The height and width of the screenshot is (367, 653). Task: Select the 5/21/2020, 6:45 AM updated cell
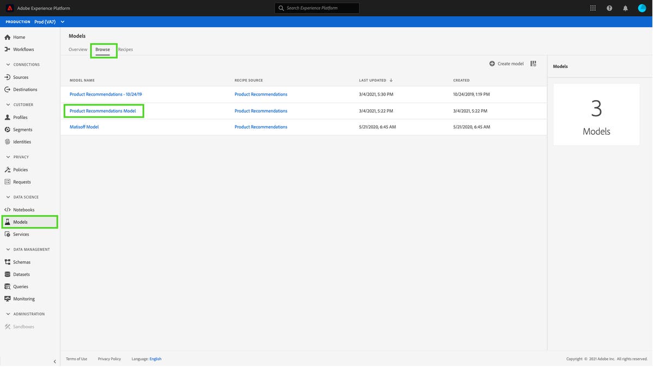pyautogui.click(x=378, y=127)
